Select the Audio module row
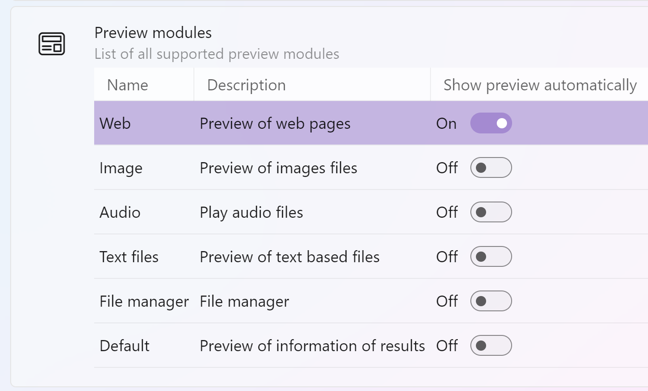 (x=120, y=212)
